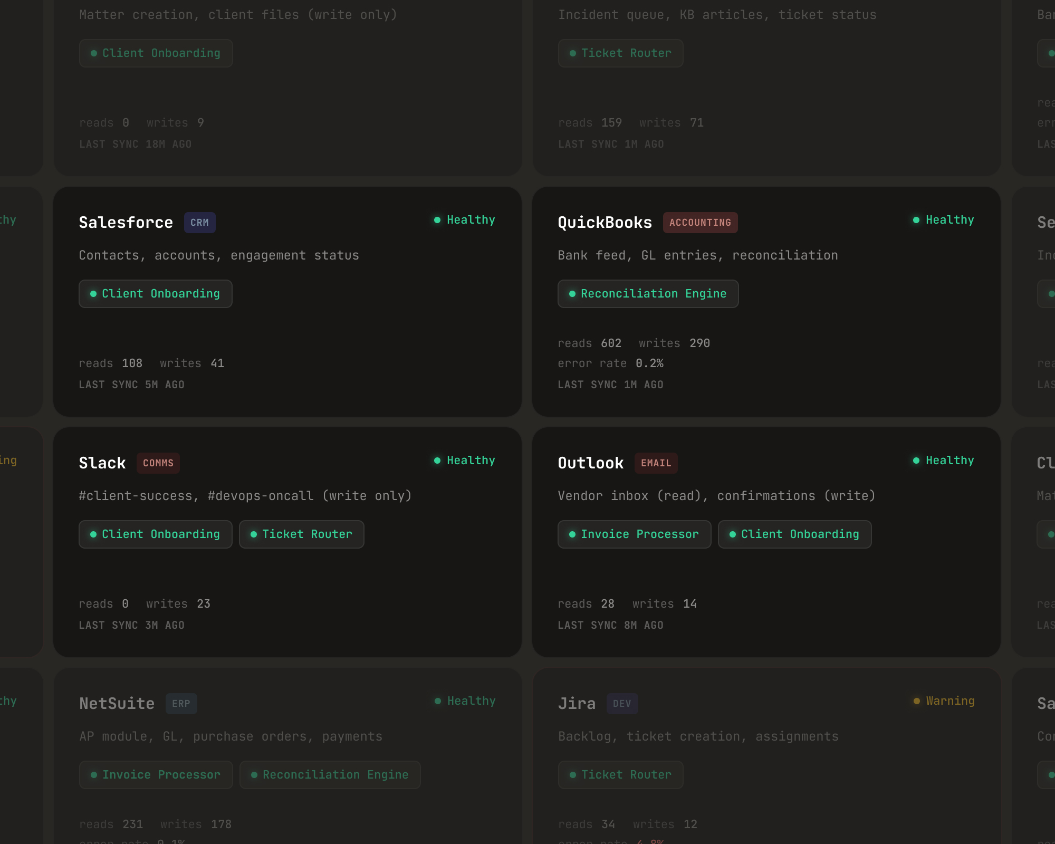Click the Healthy status on Slack card

pos(465,461)
